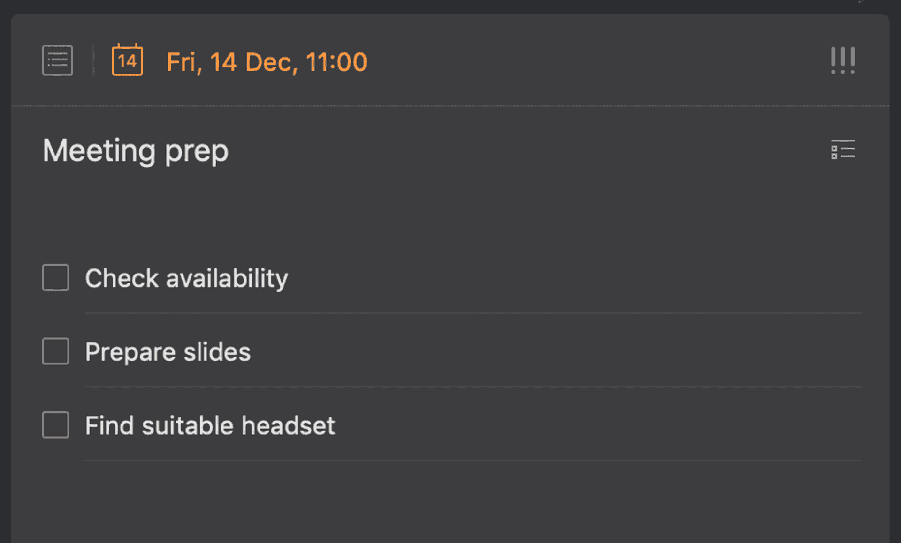Click the empty row below the last subtask
The image size is (901, 543).
pos(422,497)
